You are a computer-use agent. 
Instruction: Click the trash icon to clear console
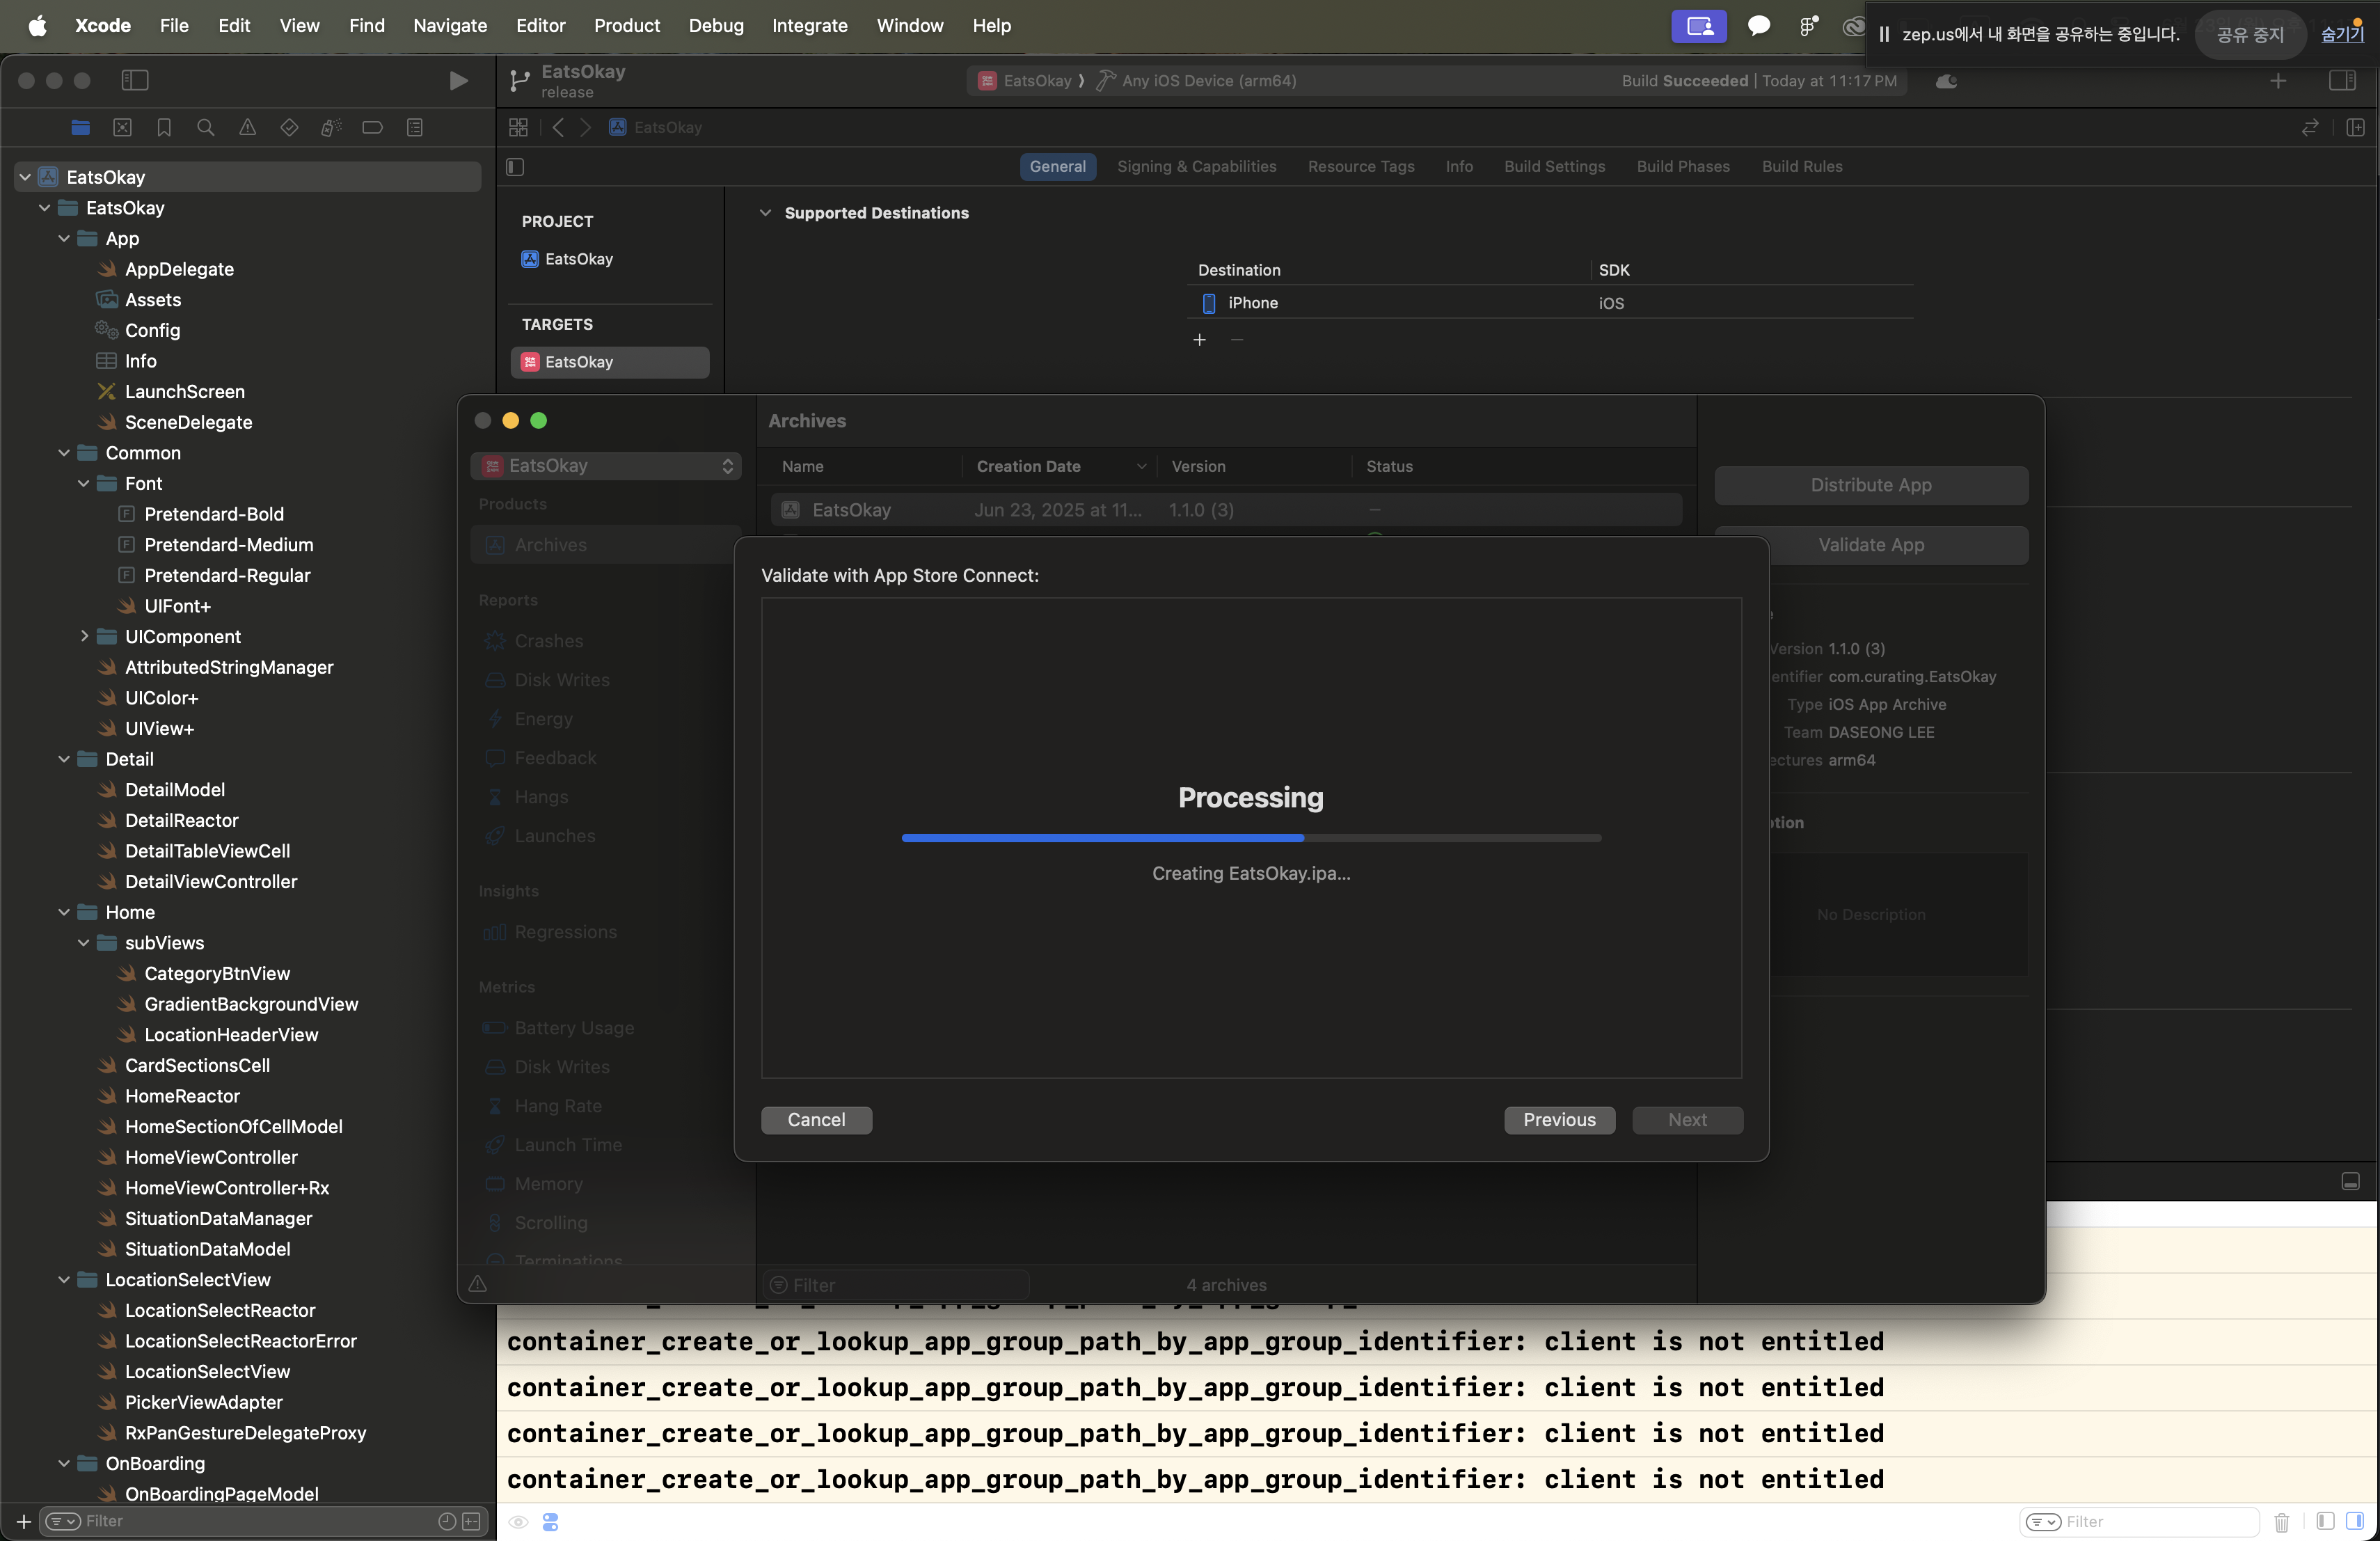click(x=2281, y=1521)
